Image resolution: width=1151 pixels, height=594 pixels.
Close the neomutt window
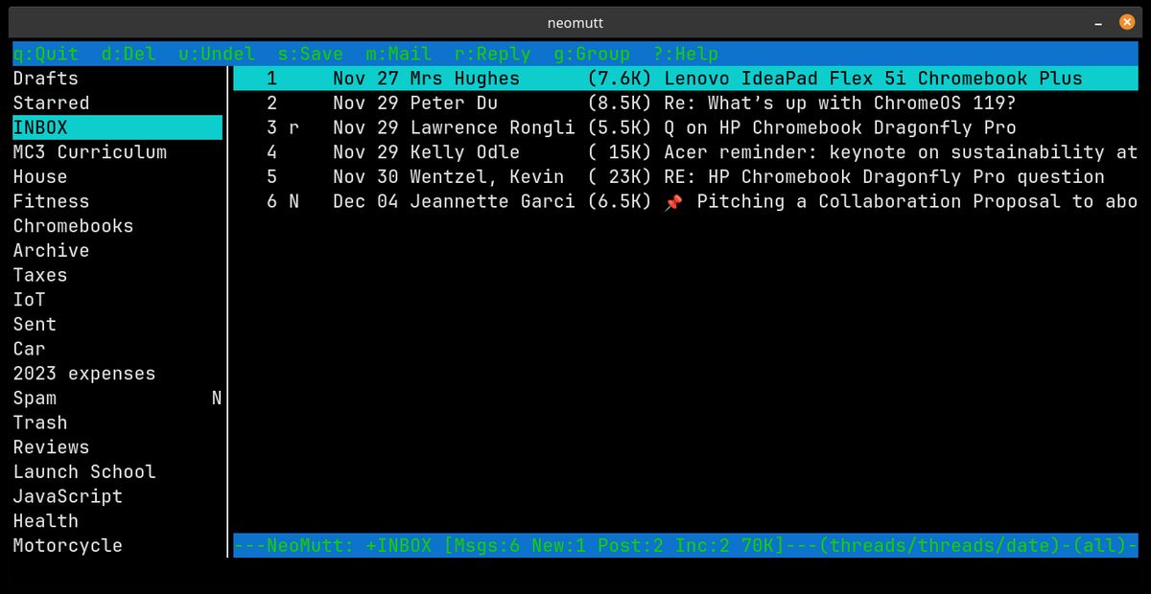click(1126, 22)
